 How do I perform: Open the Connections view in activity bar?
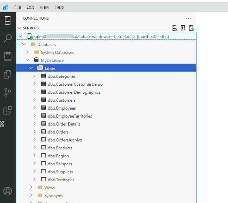point(8,20)
